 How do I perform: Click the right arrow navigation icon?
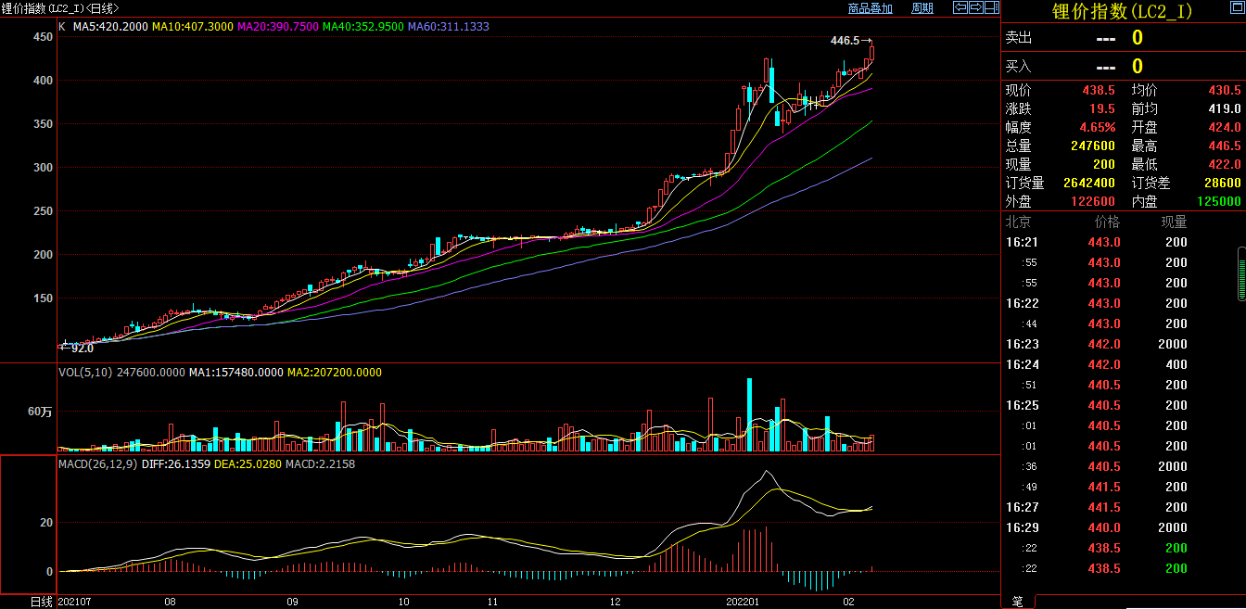pos(976,7)
